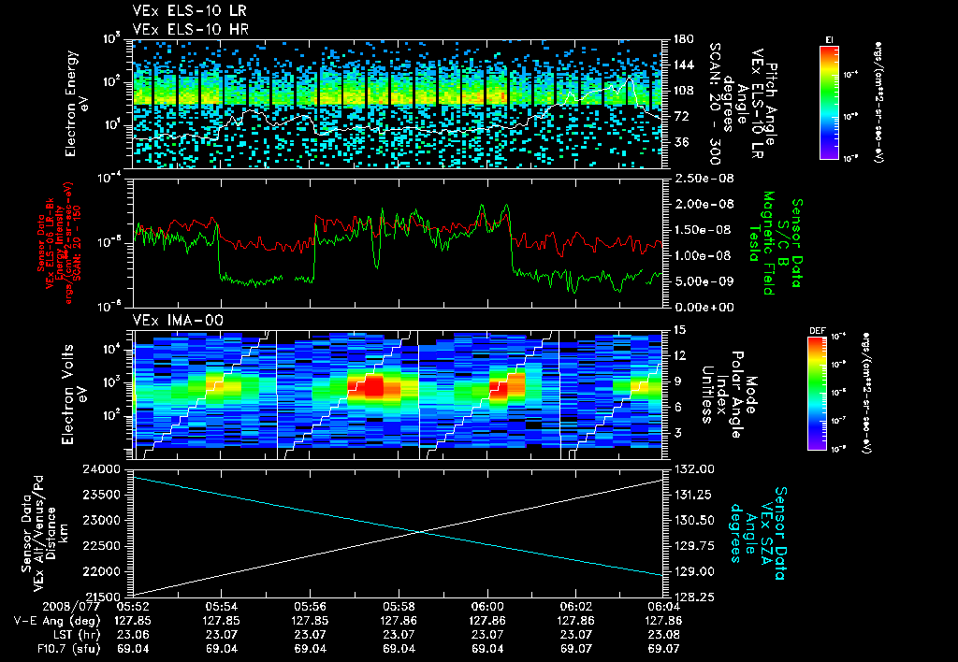Click the 'V-E Ang (deg)' row label
958x662 pixels.
coord(56,621)
